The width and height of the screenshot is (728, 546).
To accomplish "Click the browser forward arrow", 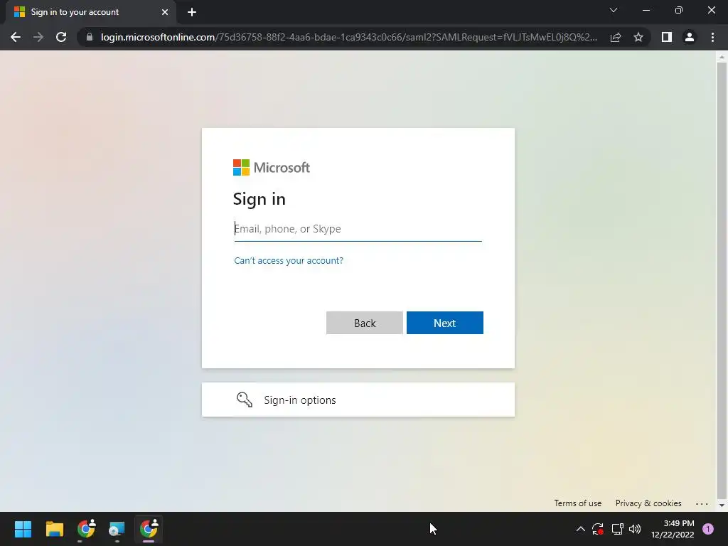I will 38,37.
